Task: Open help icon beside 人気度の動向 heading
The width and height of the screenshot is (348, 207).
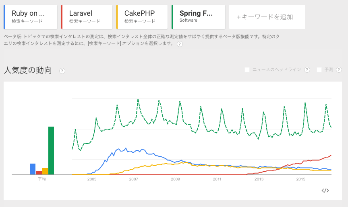Action: [x=62, y=71]
